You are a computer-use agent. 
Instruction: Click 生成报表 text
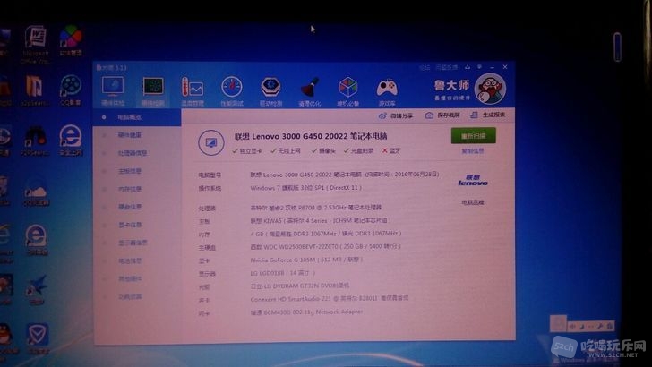click(494, 115)
